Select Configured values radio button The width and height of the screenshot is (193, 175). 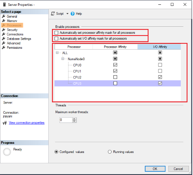coord(56,152)
